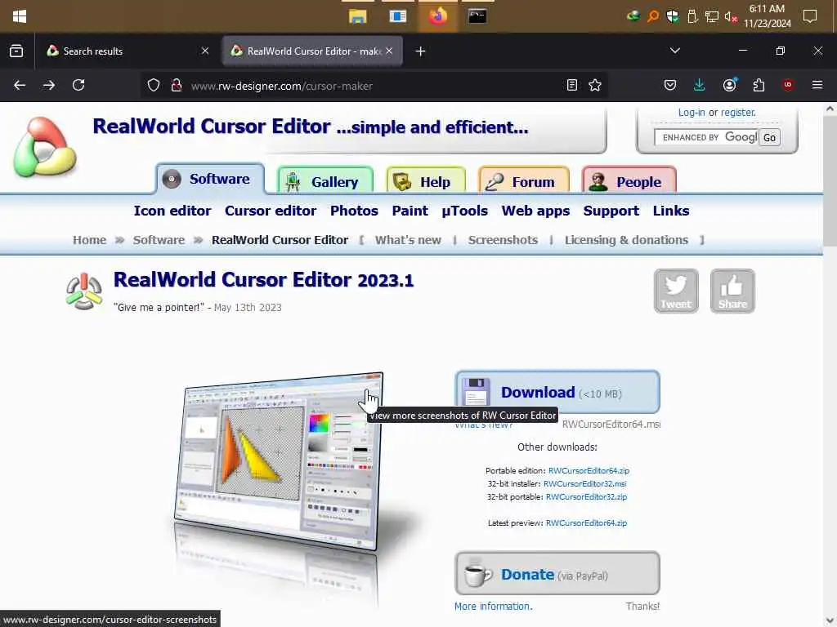Go to Icon editor page
The image size is (837, 627).
click(x=172, y=211)
